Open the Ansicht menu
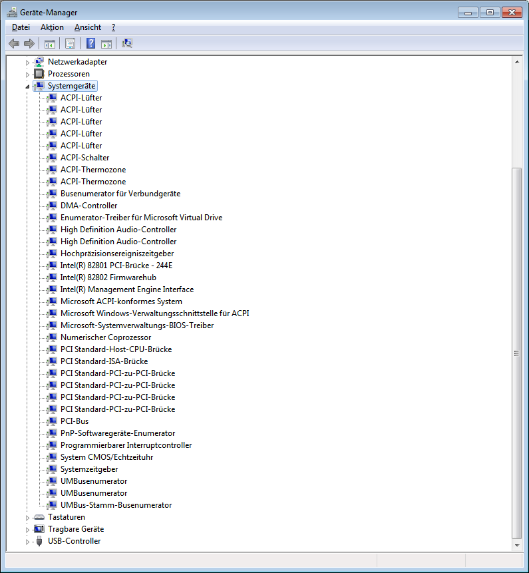Image resolution: width=529 pixels, height=573 pixels. 88,27
